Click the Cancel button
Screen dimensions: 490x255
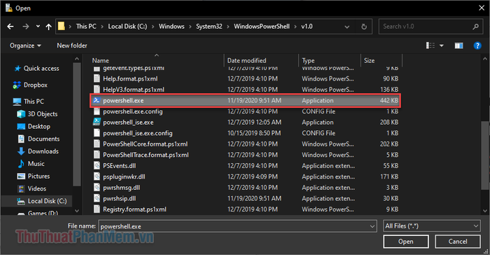tap(458, 242)
